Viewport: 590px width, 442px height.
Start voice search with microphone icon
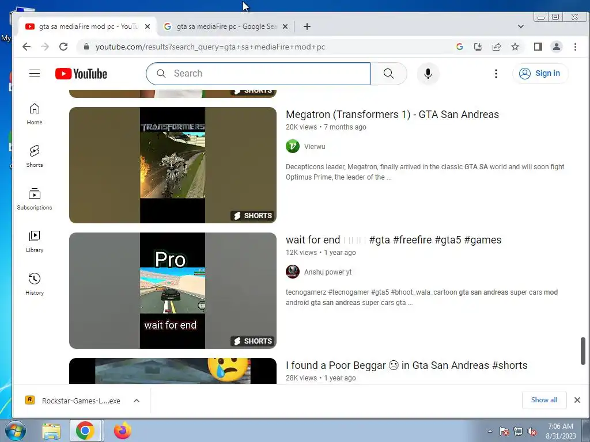(x=428, y=74)
